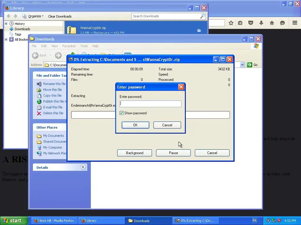Switch to Brick Hill - Mozilla Firefox taskbar item

tap(54, 221)
